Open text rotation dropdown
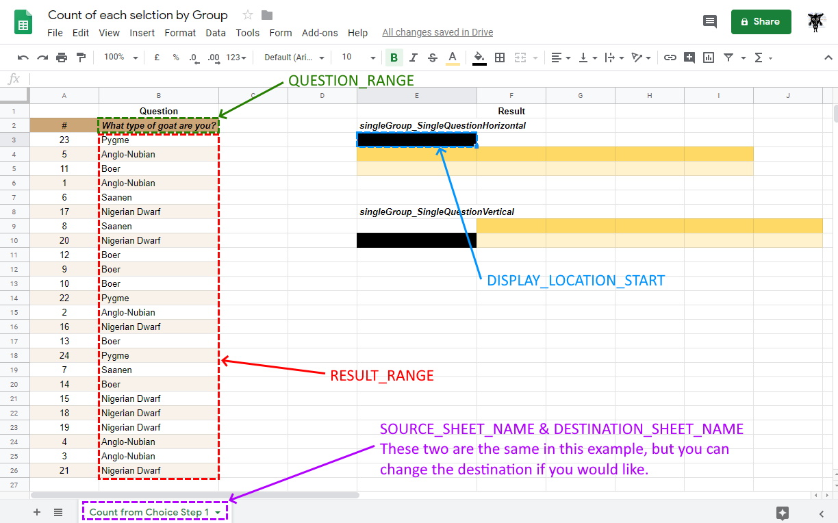 click(641, 58)
